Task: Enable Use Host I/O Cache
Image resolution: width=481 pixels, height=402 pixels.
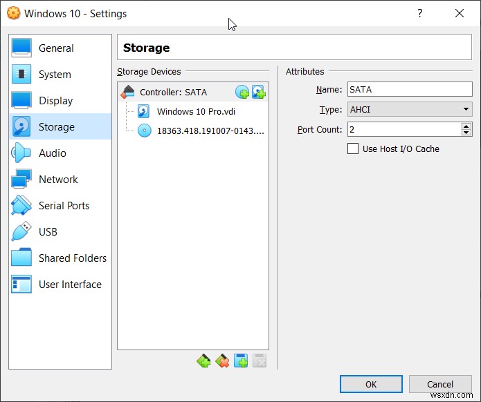Action: (353, 149)
